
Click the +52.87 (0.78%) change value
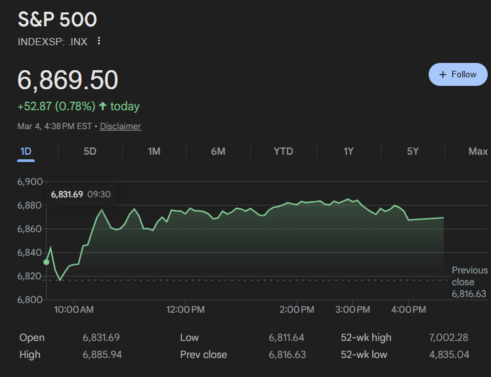tap(56, 106)
